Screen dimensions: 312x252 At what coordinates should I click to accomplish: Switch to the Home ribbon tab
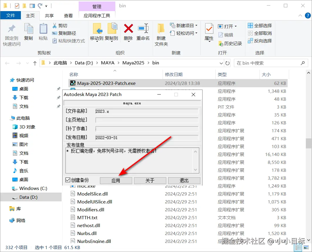(30, 16)
